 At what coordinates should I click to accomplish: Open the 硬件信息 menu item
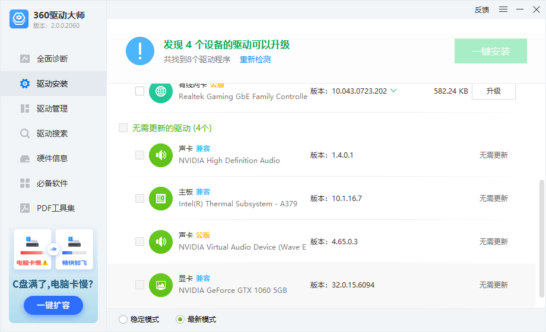[53, 159]
